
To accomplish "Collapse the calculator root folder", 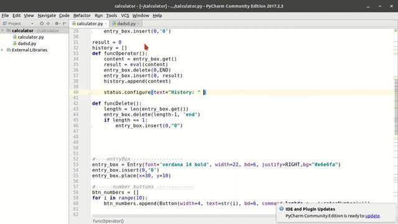I will (x=2, y=30).
